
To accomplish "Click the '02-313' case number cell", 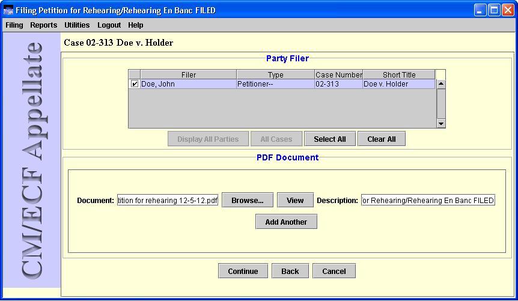I will click(338, 84).
